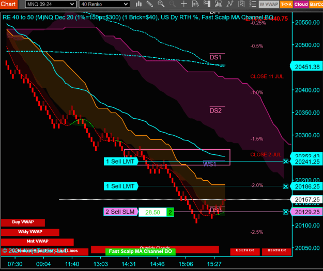The image size is (323, 271).
Task: Click the CLOSE 2 JUL label
Action: [x=266, y=155]
